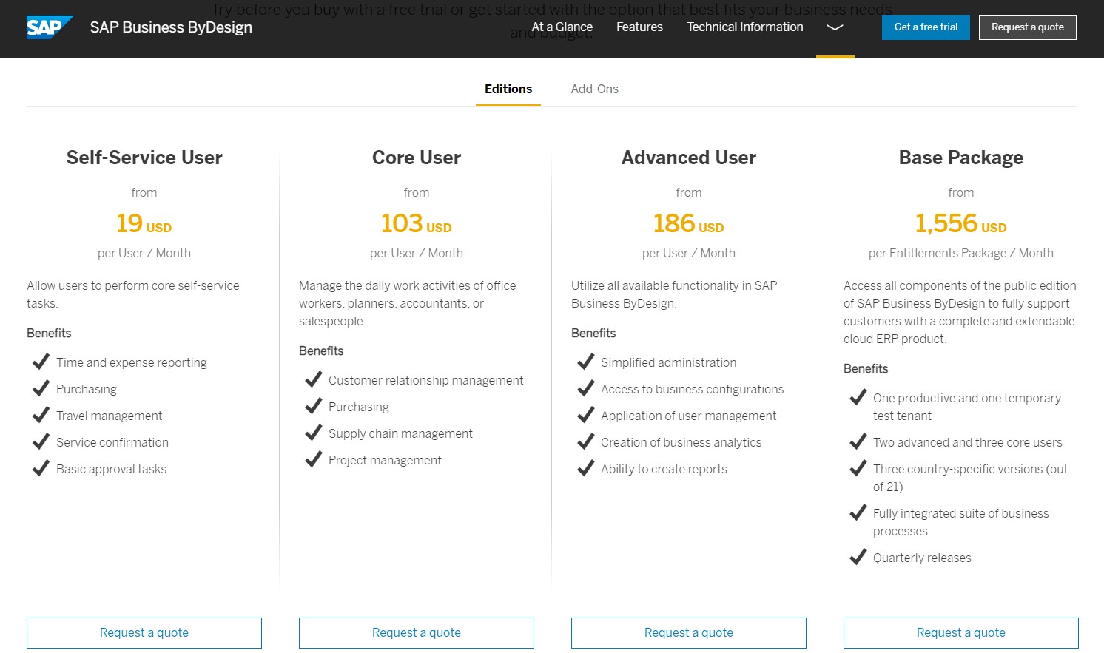Click Get a free trial button
This screenshot has height=653, width=1104.
click(x=926, y=27)
